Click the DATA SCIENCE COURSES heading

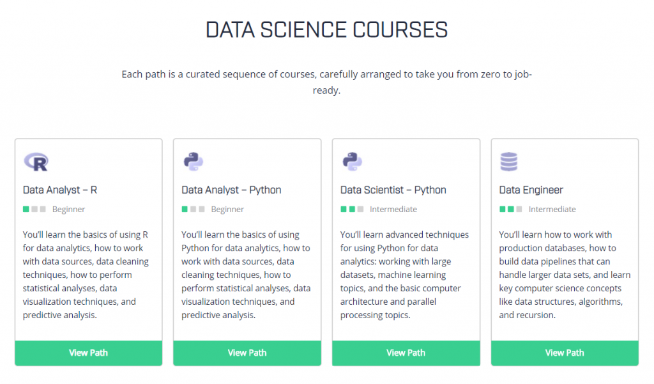click(x=326, y=30)
